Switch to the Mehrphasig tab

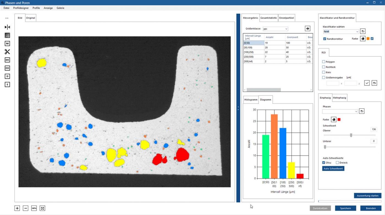(x=340, y=98)
